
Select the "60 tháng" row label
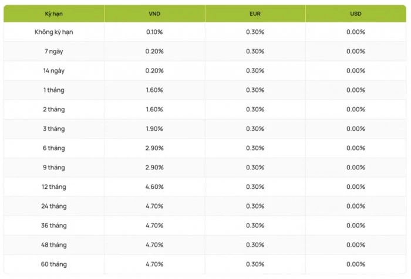54,264
